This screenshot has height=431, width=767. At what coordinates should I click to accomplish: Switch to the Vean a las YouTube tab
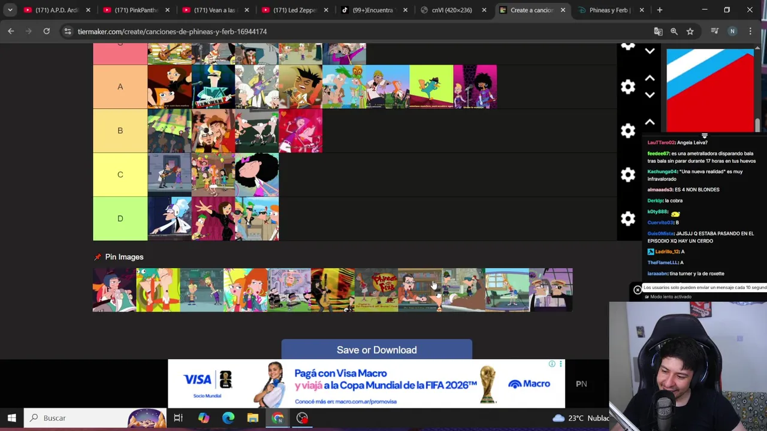click(x=215, y=10)
